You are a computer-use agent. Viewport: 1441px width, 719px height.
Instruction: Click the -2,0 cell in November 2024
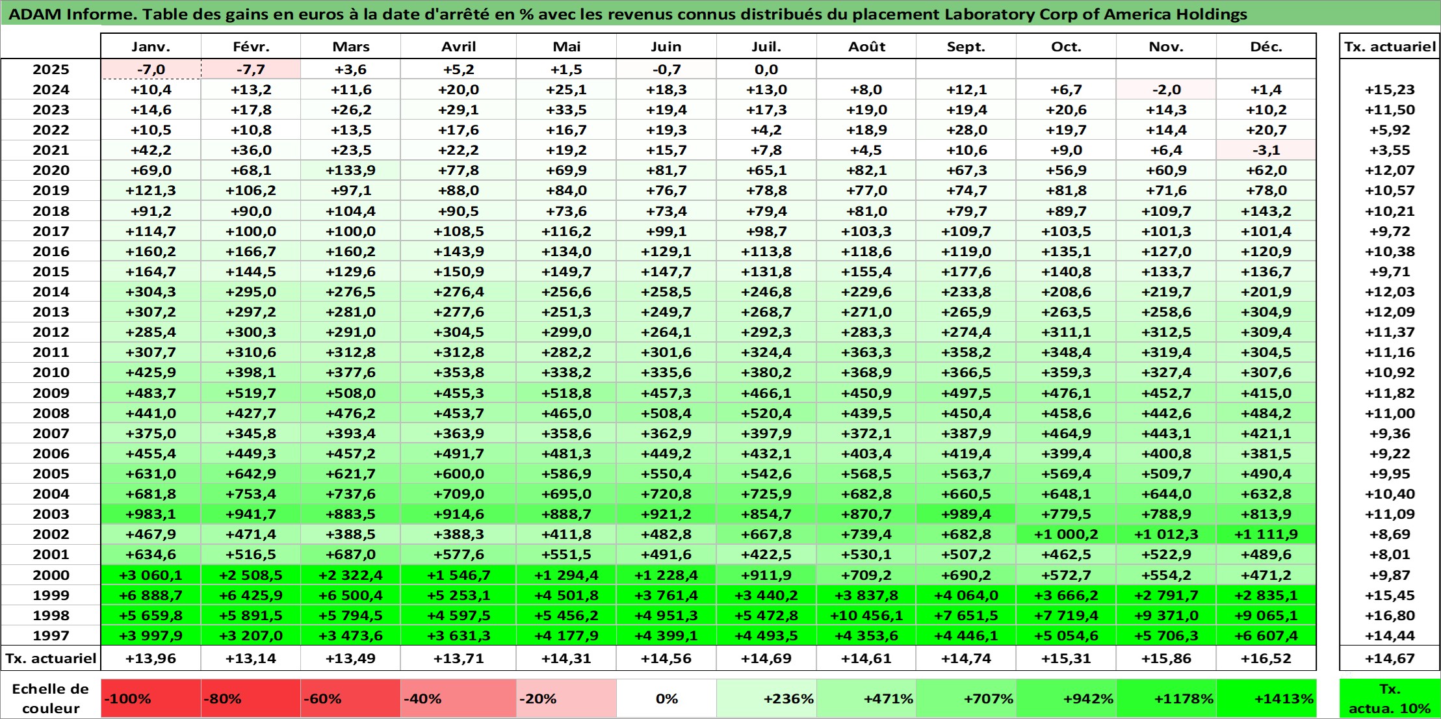click(x=1166, y=90)
